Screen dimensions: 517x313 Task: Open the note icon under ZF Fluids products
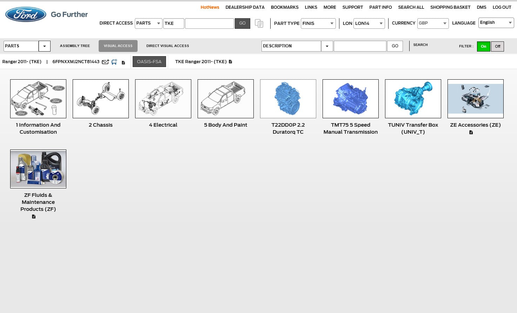[x=34, y=217]
